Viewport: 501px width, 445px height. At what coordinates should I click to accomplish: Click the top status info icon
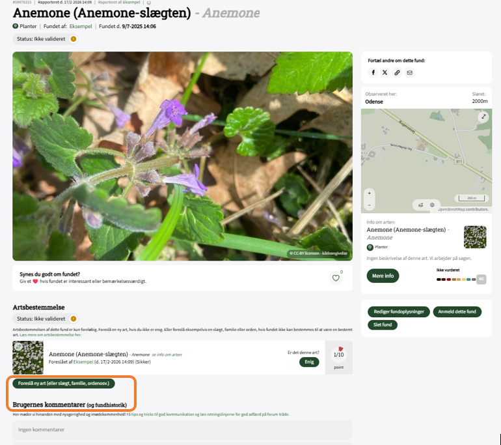(x=74, y=39)
